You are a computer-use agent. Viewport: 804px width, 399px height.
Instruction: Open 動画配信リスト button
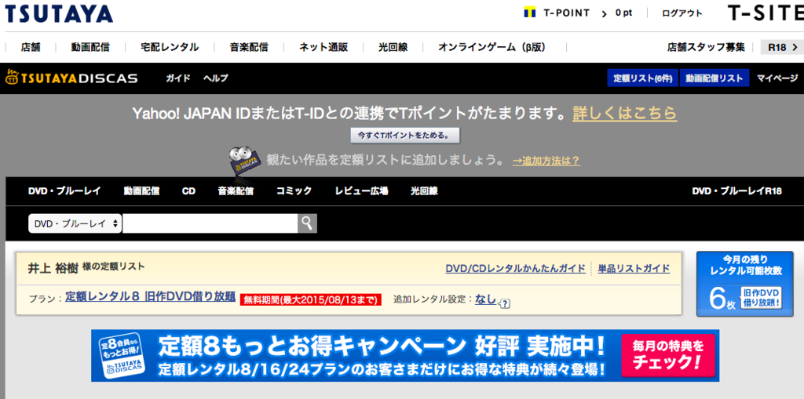coord(714,78)
